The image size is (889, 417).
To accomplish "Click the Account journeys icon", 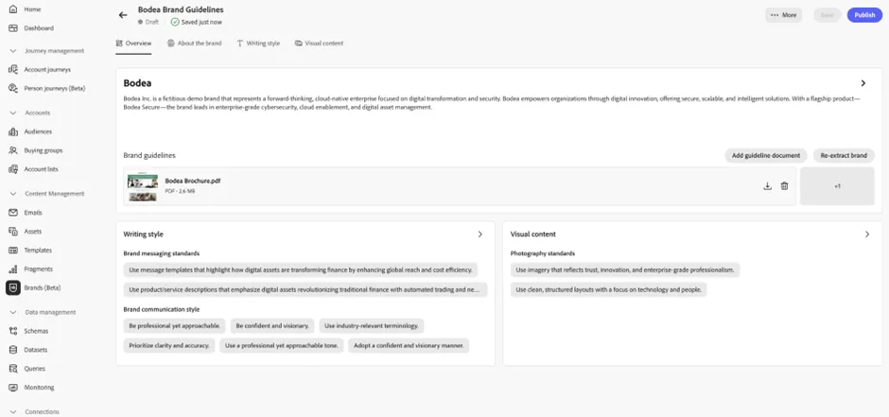I will [x=13, y=70].
